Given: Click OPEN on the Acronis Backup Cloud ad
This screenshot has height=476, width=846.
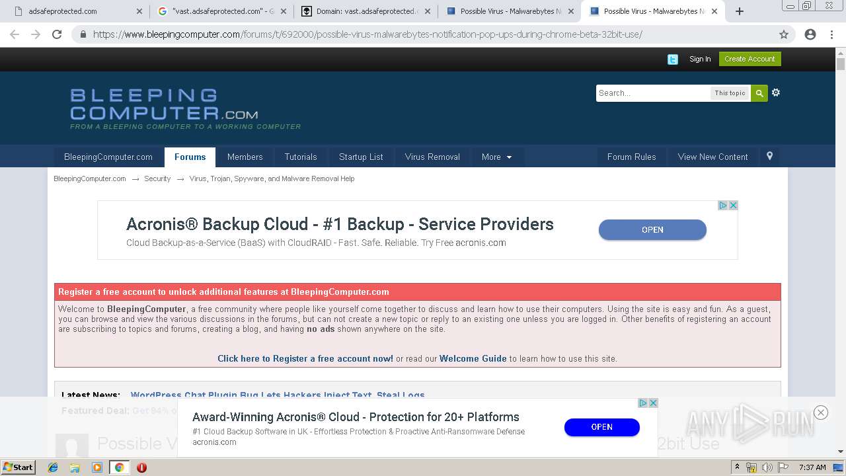Looking at the screenshot, I should [x=652, y=229].
